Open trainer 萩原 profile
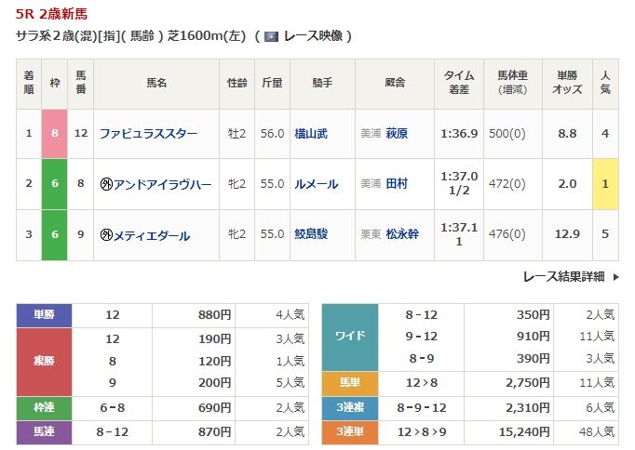This screenshot has width=635, height=450. click(x=397, y=133)
